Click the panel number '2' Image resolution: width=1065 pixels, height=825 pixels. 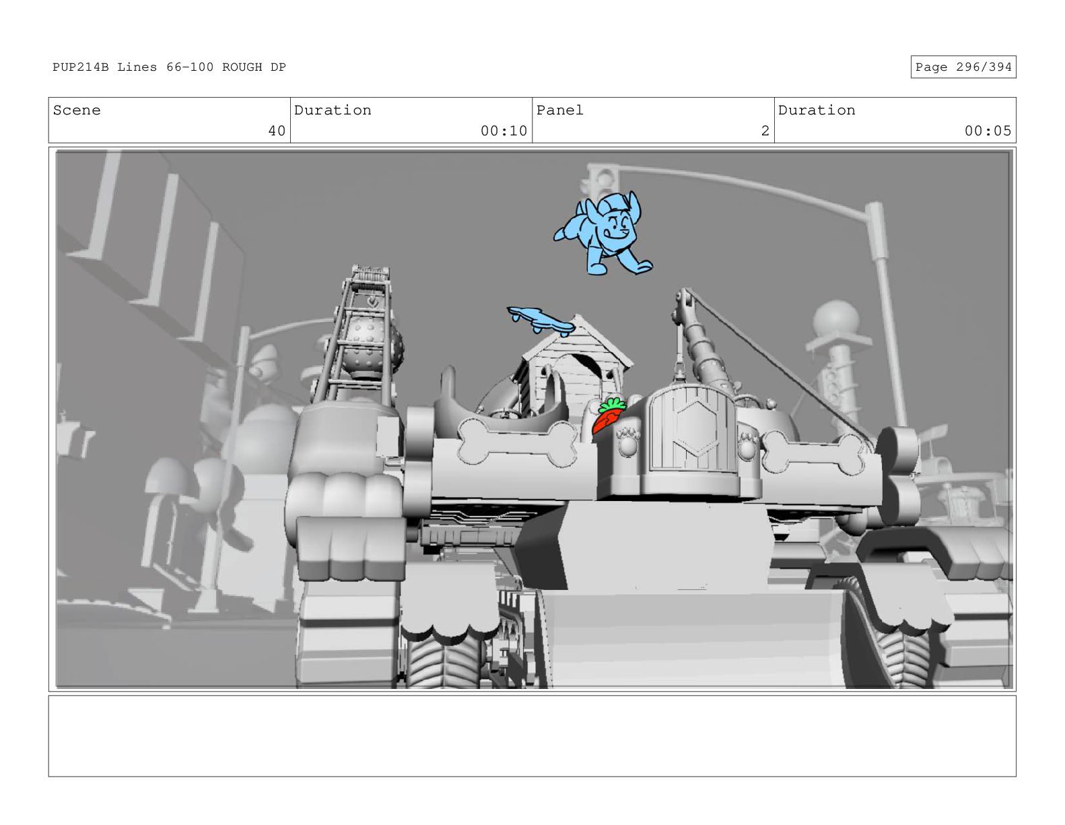765,131
